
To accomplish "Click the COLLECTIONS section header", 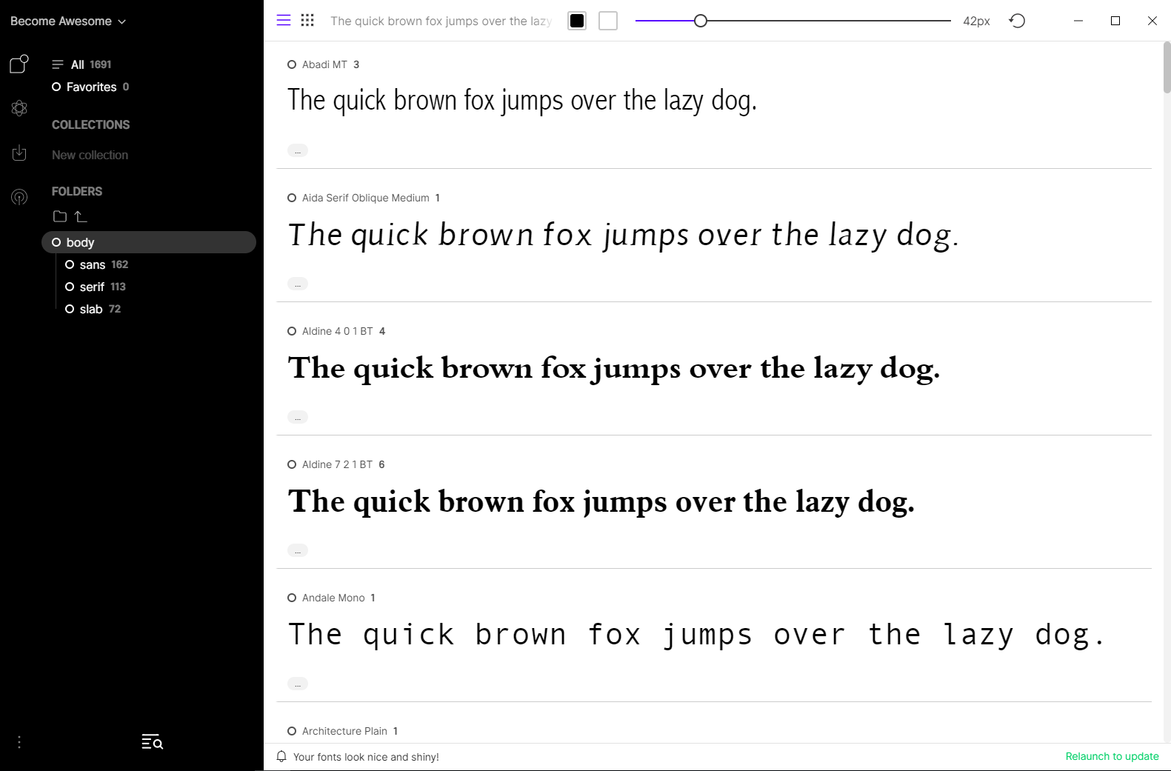I will pos(90,124).
